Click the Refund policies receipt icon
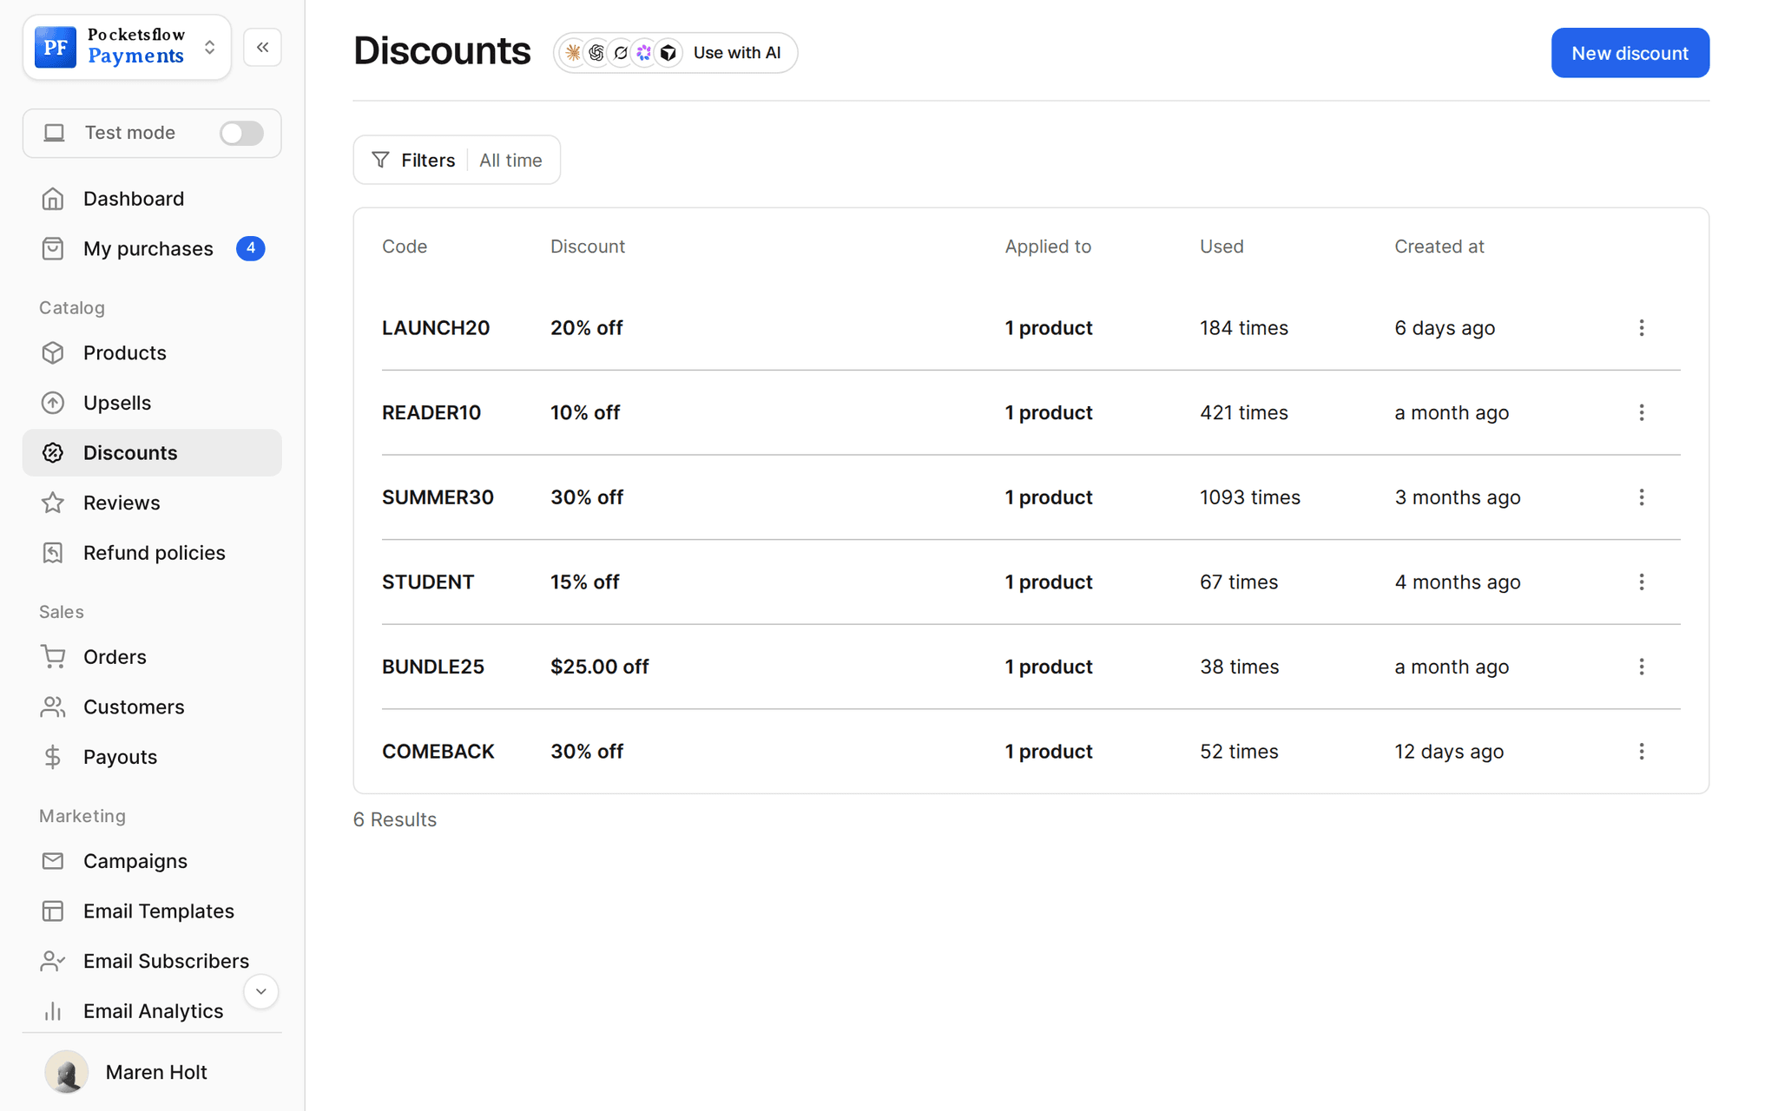 pos(53,553)
